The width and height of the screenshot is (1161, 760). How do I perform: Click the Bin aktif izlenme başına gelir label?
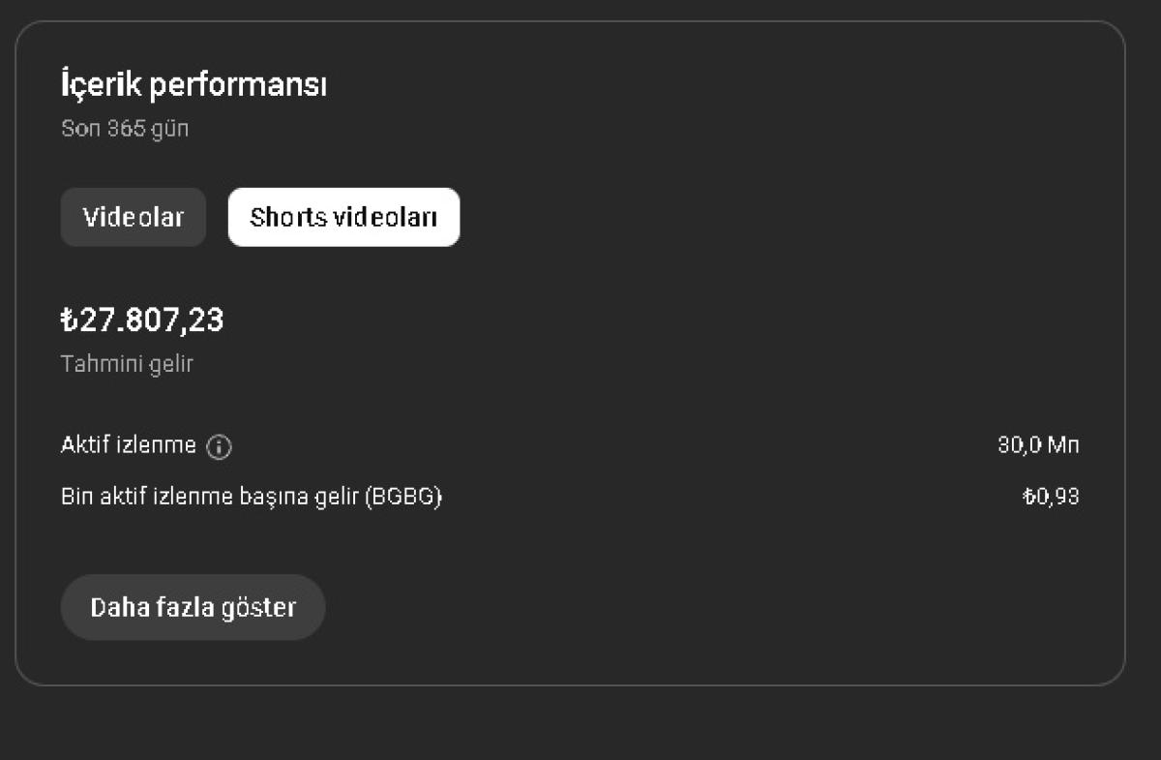[210, 498]
